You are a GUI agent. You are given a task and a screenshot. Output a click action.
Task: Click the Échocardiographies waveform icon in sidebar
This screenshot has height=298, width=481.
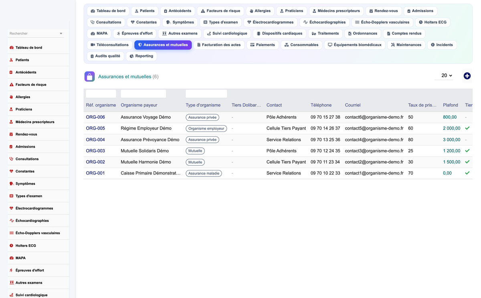pyautogui.click(x=11, y=221)
